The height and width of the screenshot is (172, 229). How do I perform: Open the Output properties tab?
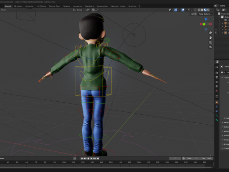(217, 77)
